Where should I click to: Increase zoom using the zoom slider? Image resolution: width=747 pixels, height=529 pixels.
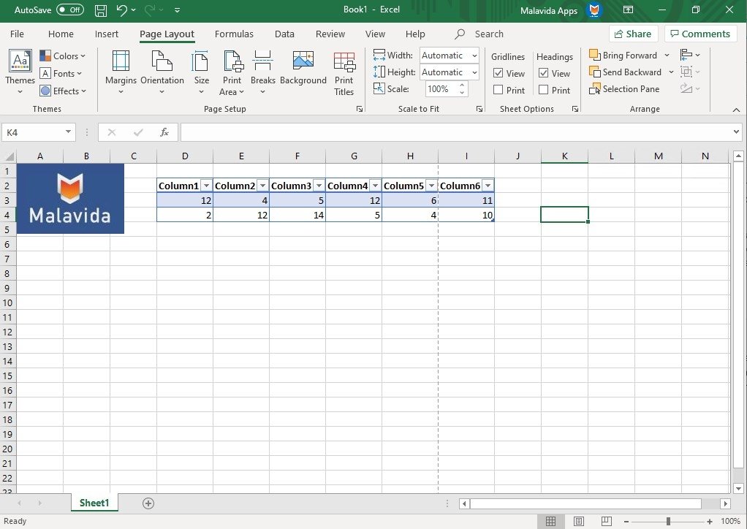point(709,521)
